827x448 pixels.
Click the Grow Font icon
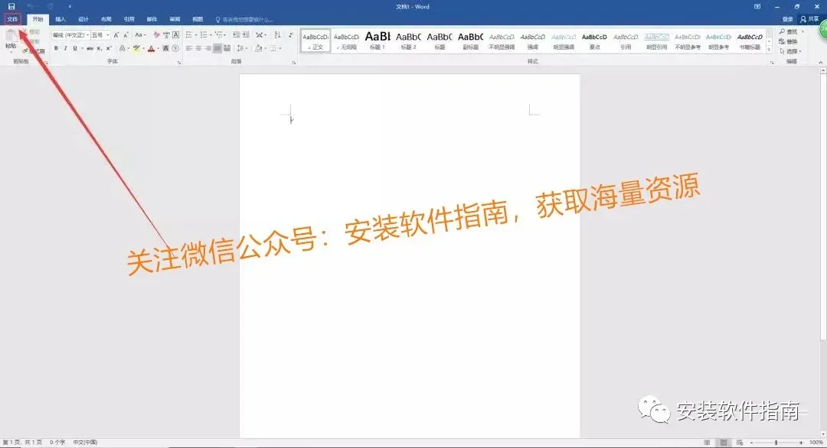116,34
